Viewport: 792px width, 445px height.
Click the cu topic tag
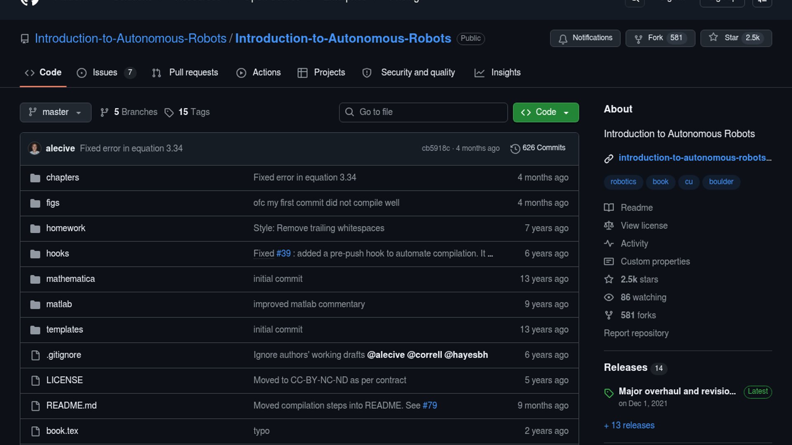coord(689,182)
